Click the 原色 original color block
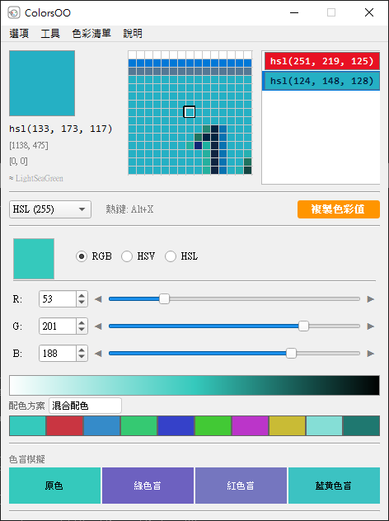The height and width of the screenshot is (521, 389). tap(55, 486)
